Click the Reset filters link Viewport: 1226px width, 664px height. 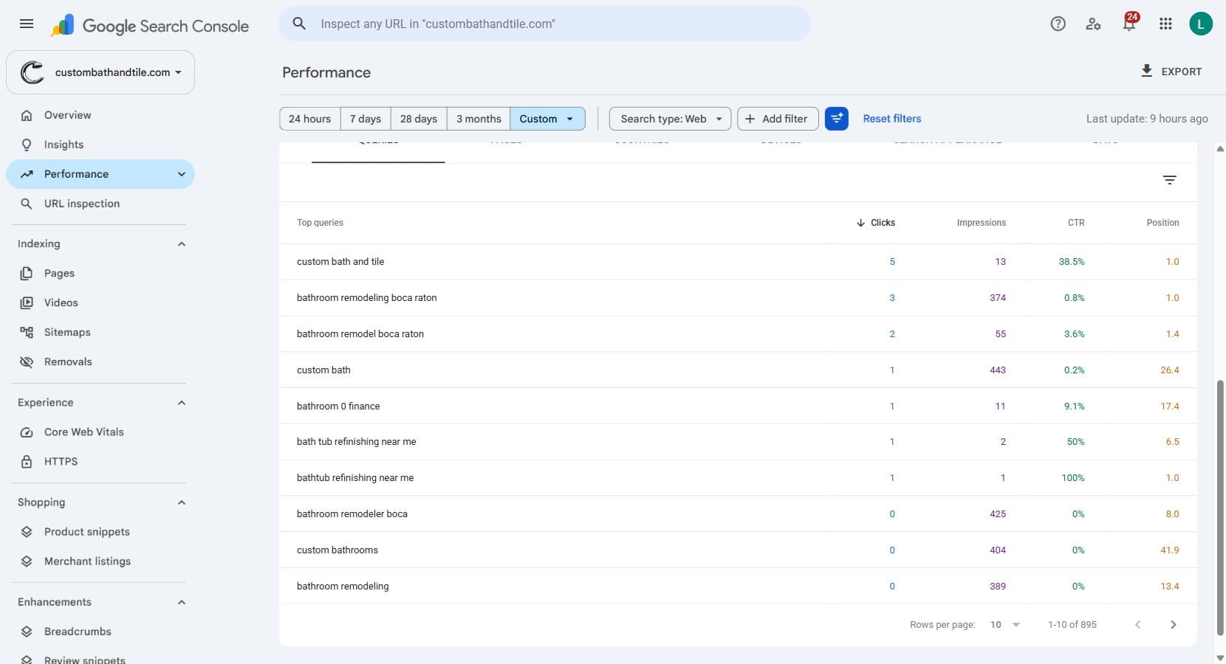(892, 119)
